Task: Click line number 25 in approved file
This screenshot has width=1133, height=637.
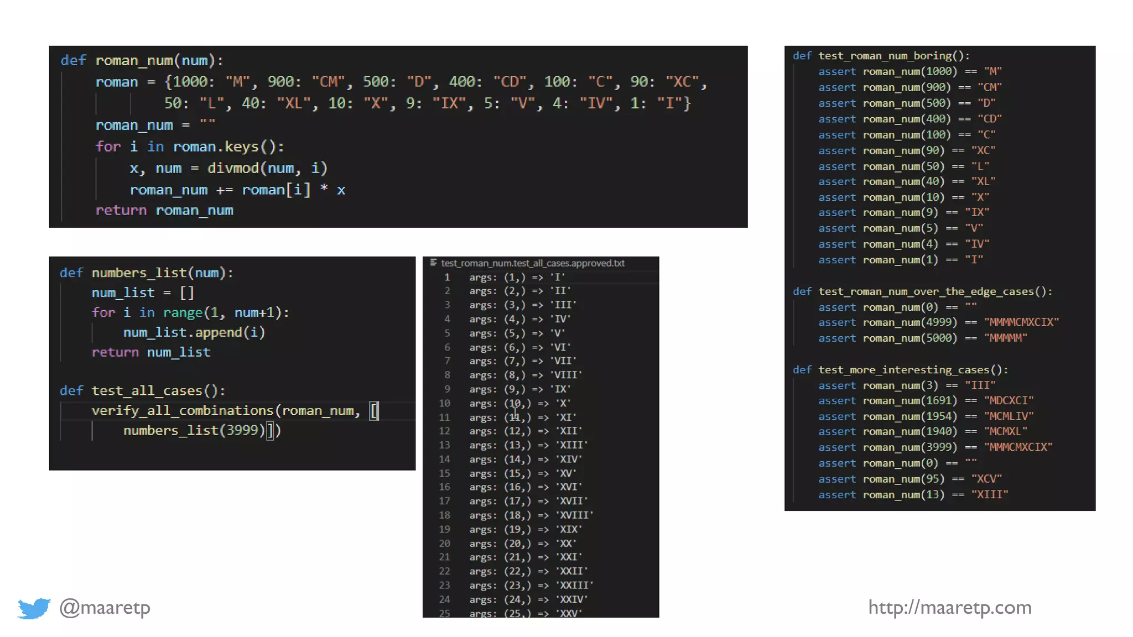Action: tap(444, 613)
